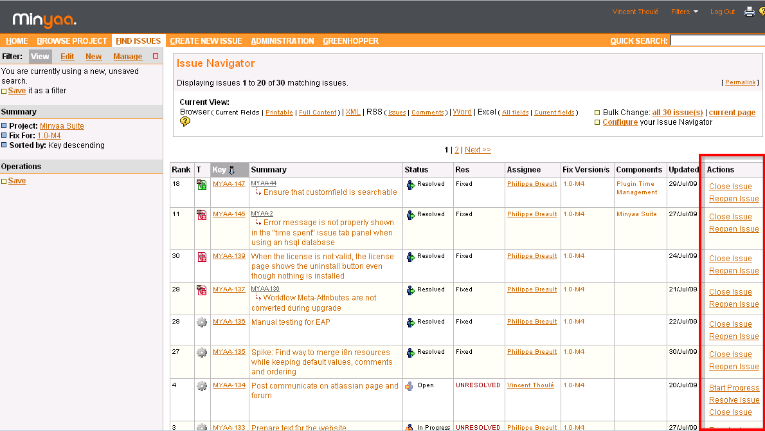Open the Filters dropdown in header
765x431 pixels.
click(x=684, y=12)
